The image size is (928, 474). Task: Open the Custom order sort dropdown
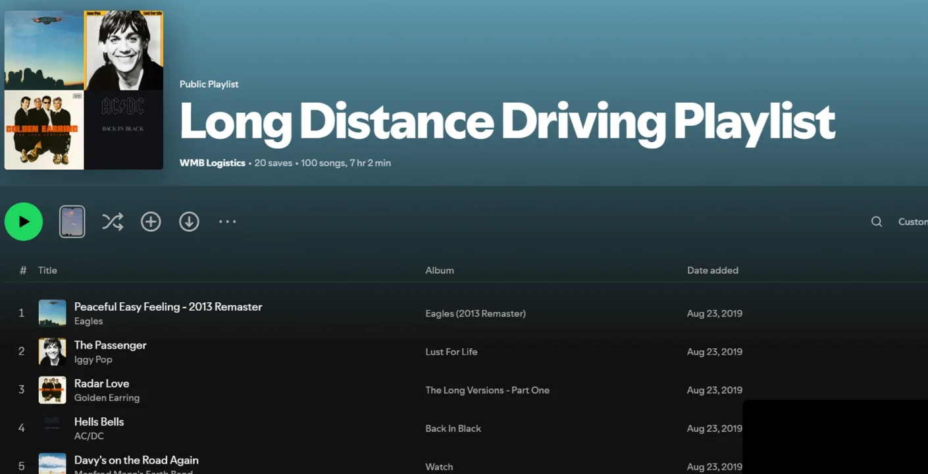tap(912, 222)
